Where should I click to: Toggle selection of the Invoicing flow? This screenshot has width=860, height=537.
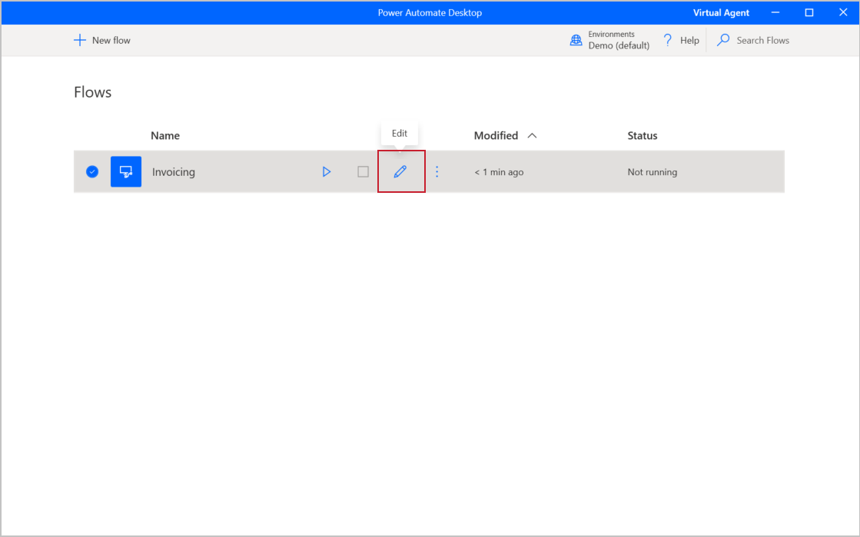[x=92, y=171]
